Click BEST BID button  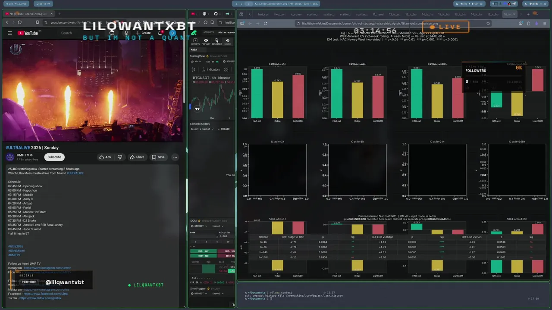pos(204,256)
